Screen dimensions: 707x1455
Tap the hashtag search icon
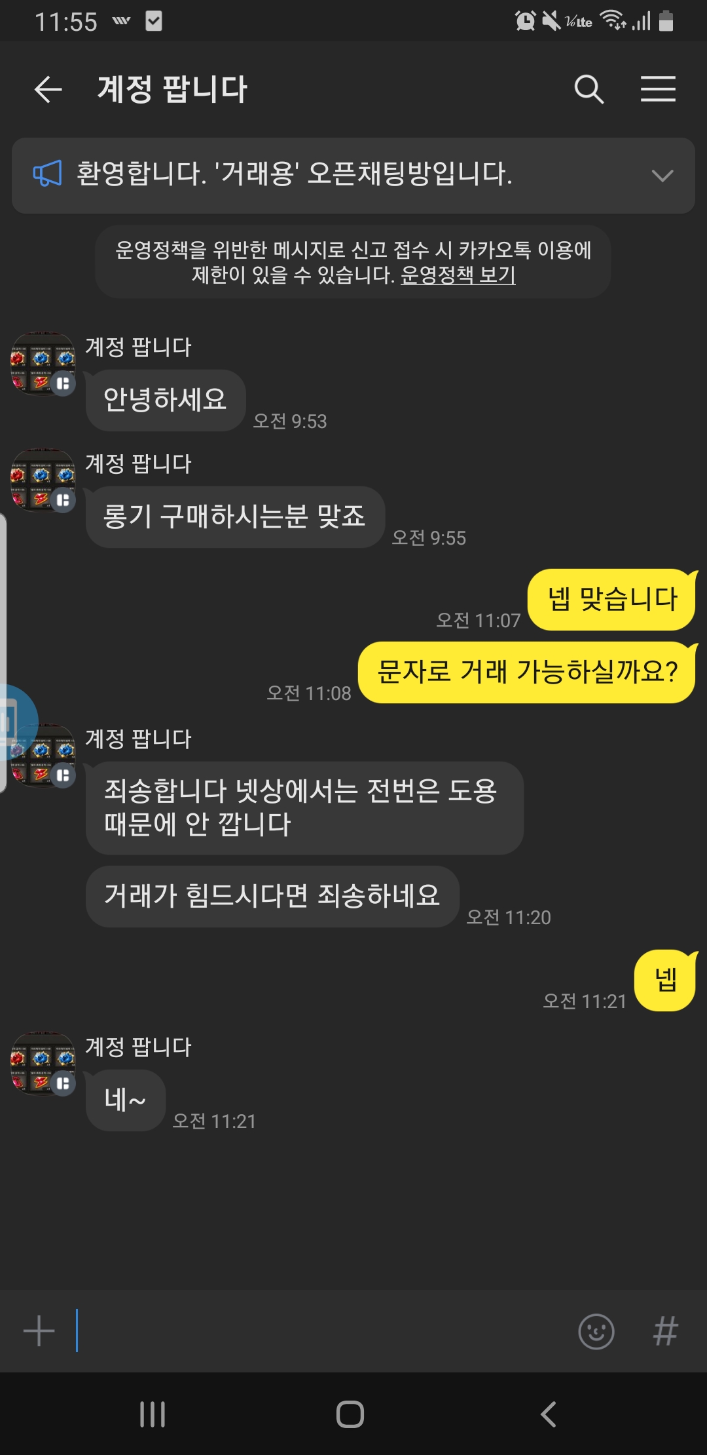click(665, 1331)
